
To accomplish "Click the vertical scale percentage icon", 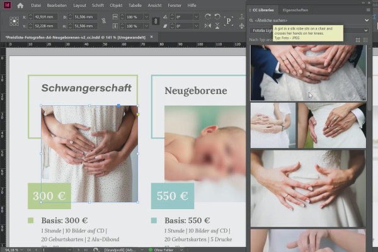I will tap(115, 26).
